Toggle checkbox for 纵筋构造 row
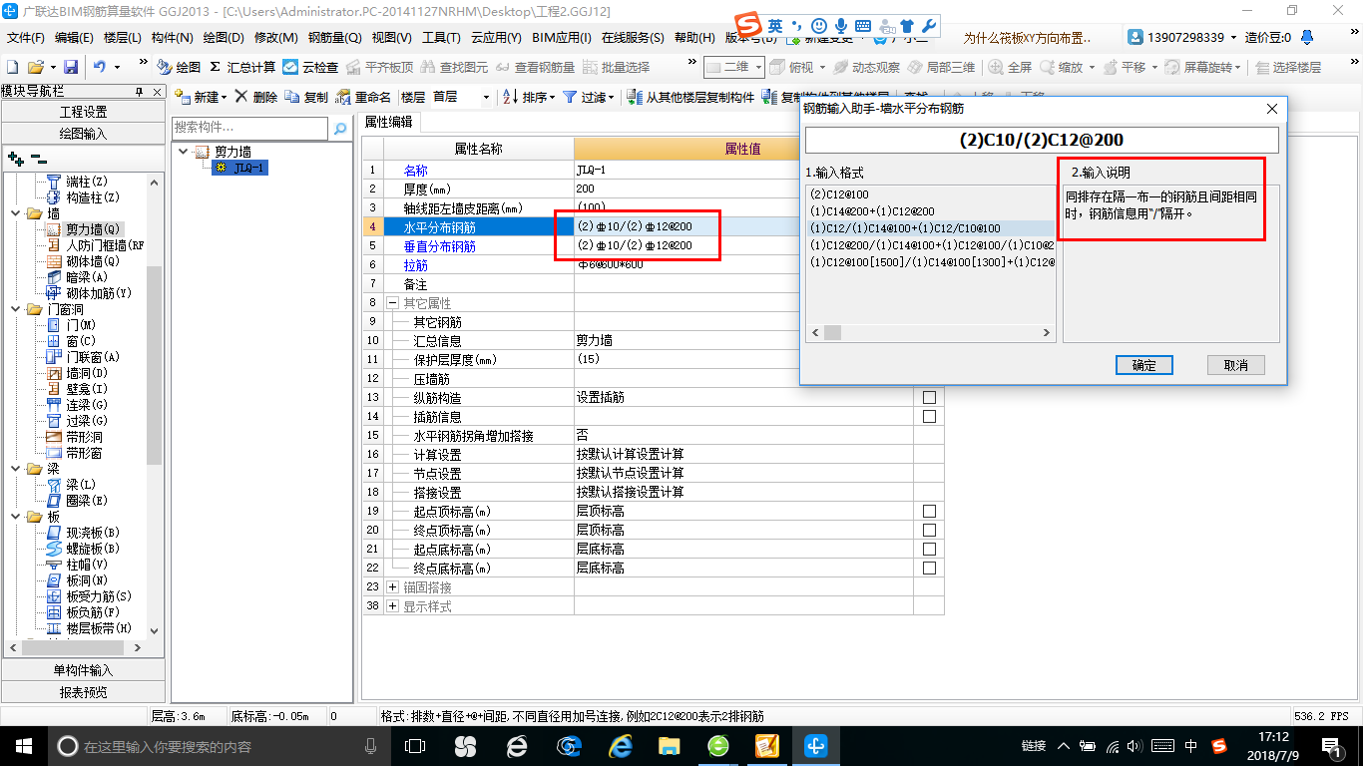The height and width of the screenshot is (766, 1363). [x=930, y=397]
